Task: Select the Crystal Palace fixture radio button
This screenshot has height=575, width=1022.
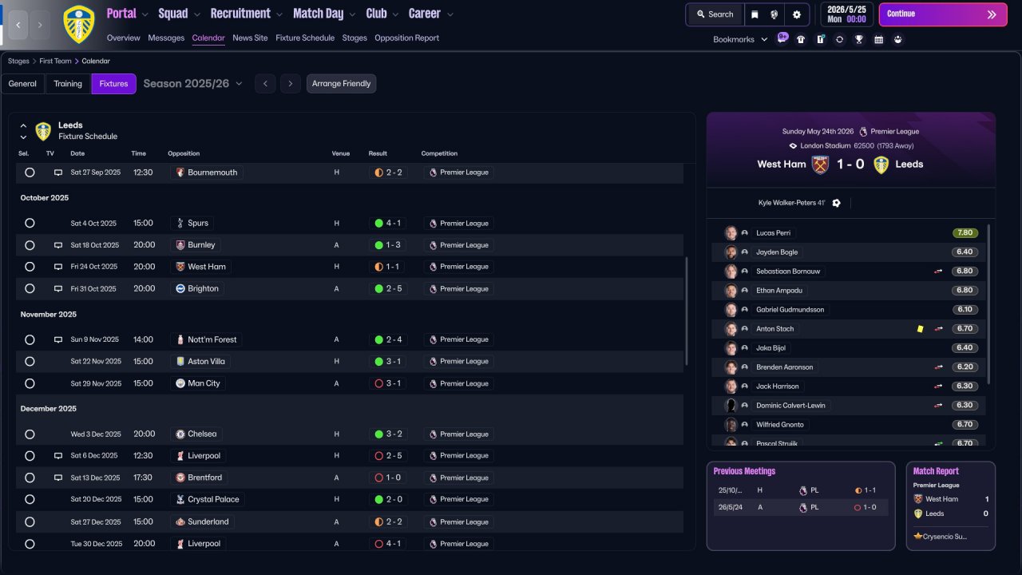Action: [x=30, y=500]
